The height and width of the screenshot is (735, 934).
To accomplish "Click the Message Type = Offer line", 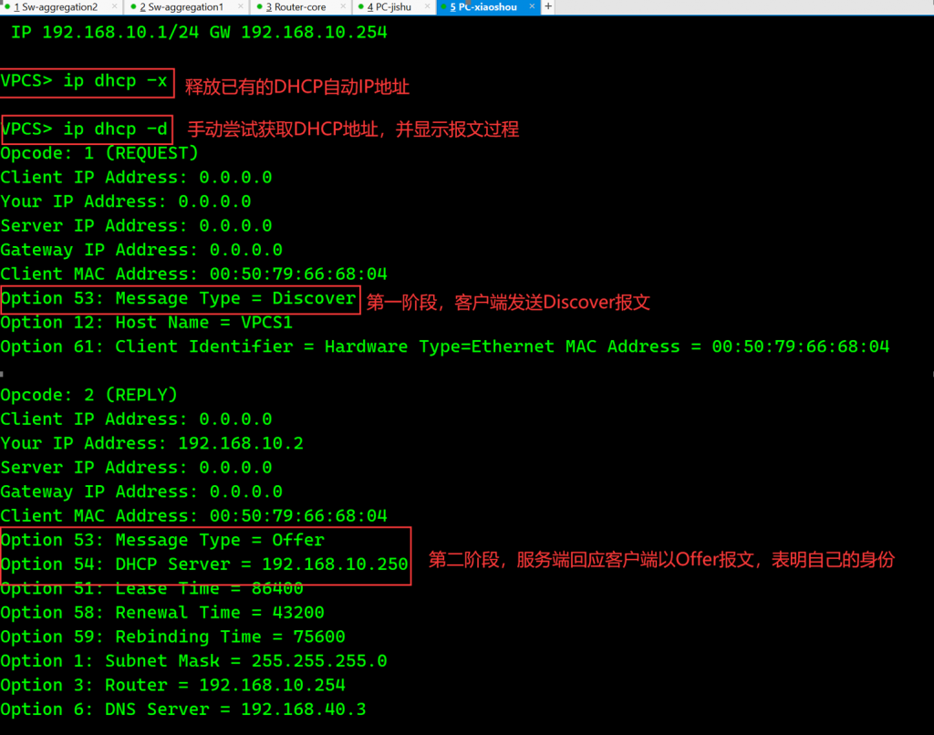I will [x=162, y=540].
